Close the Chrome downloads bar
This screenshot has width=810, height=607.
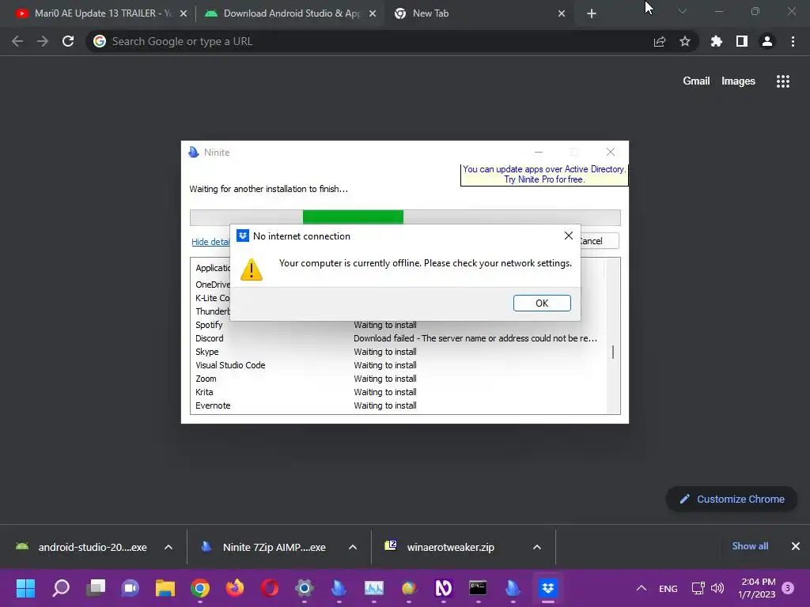tap(796, 546)
